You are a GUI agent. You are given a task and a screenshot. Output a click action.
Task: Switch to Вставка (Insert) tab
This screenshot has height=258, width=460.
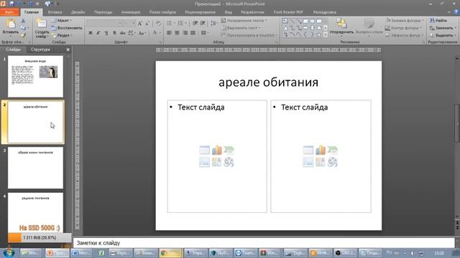[x=55, y=12]
